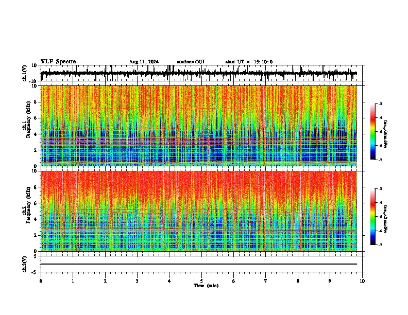The height and width of the screenshot is (315, 408).
Task: Click the time axis tick label "6"
Action: [233, 281]
